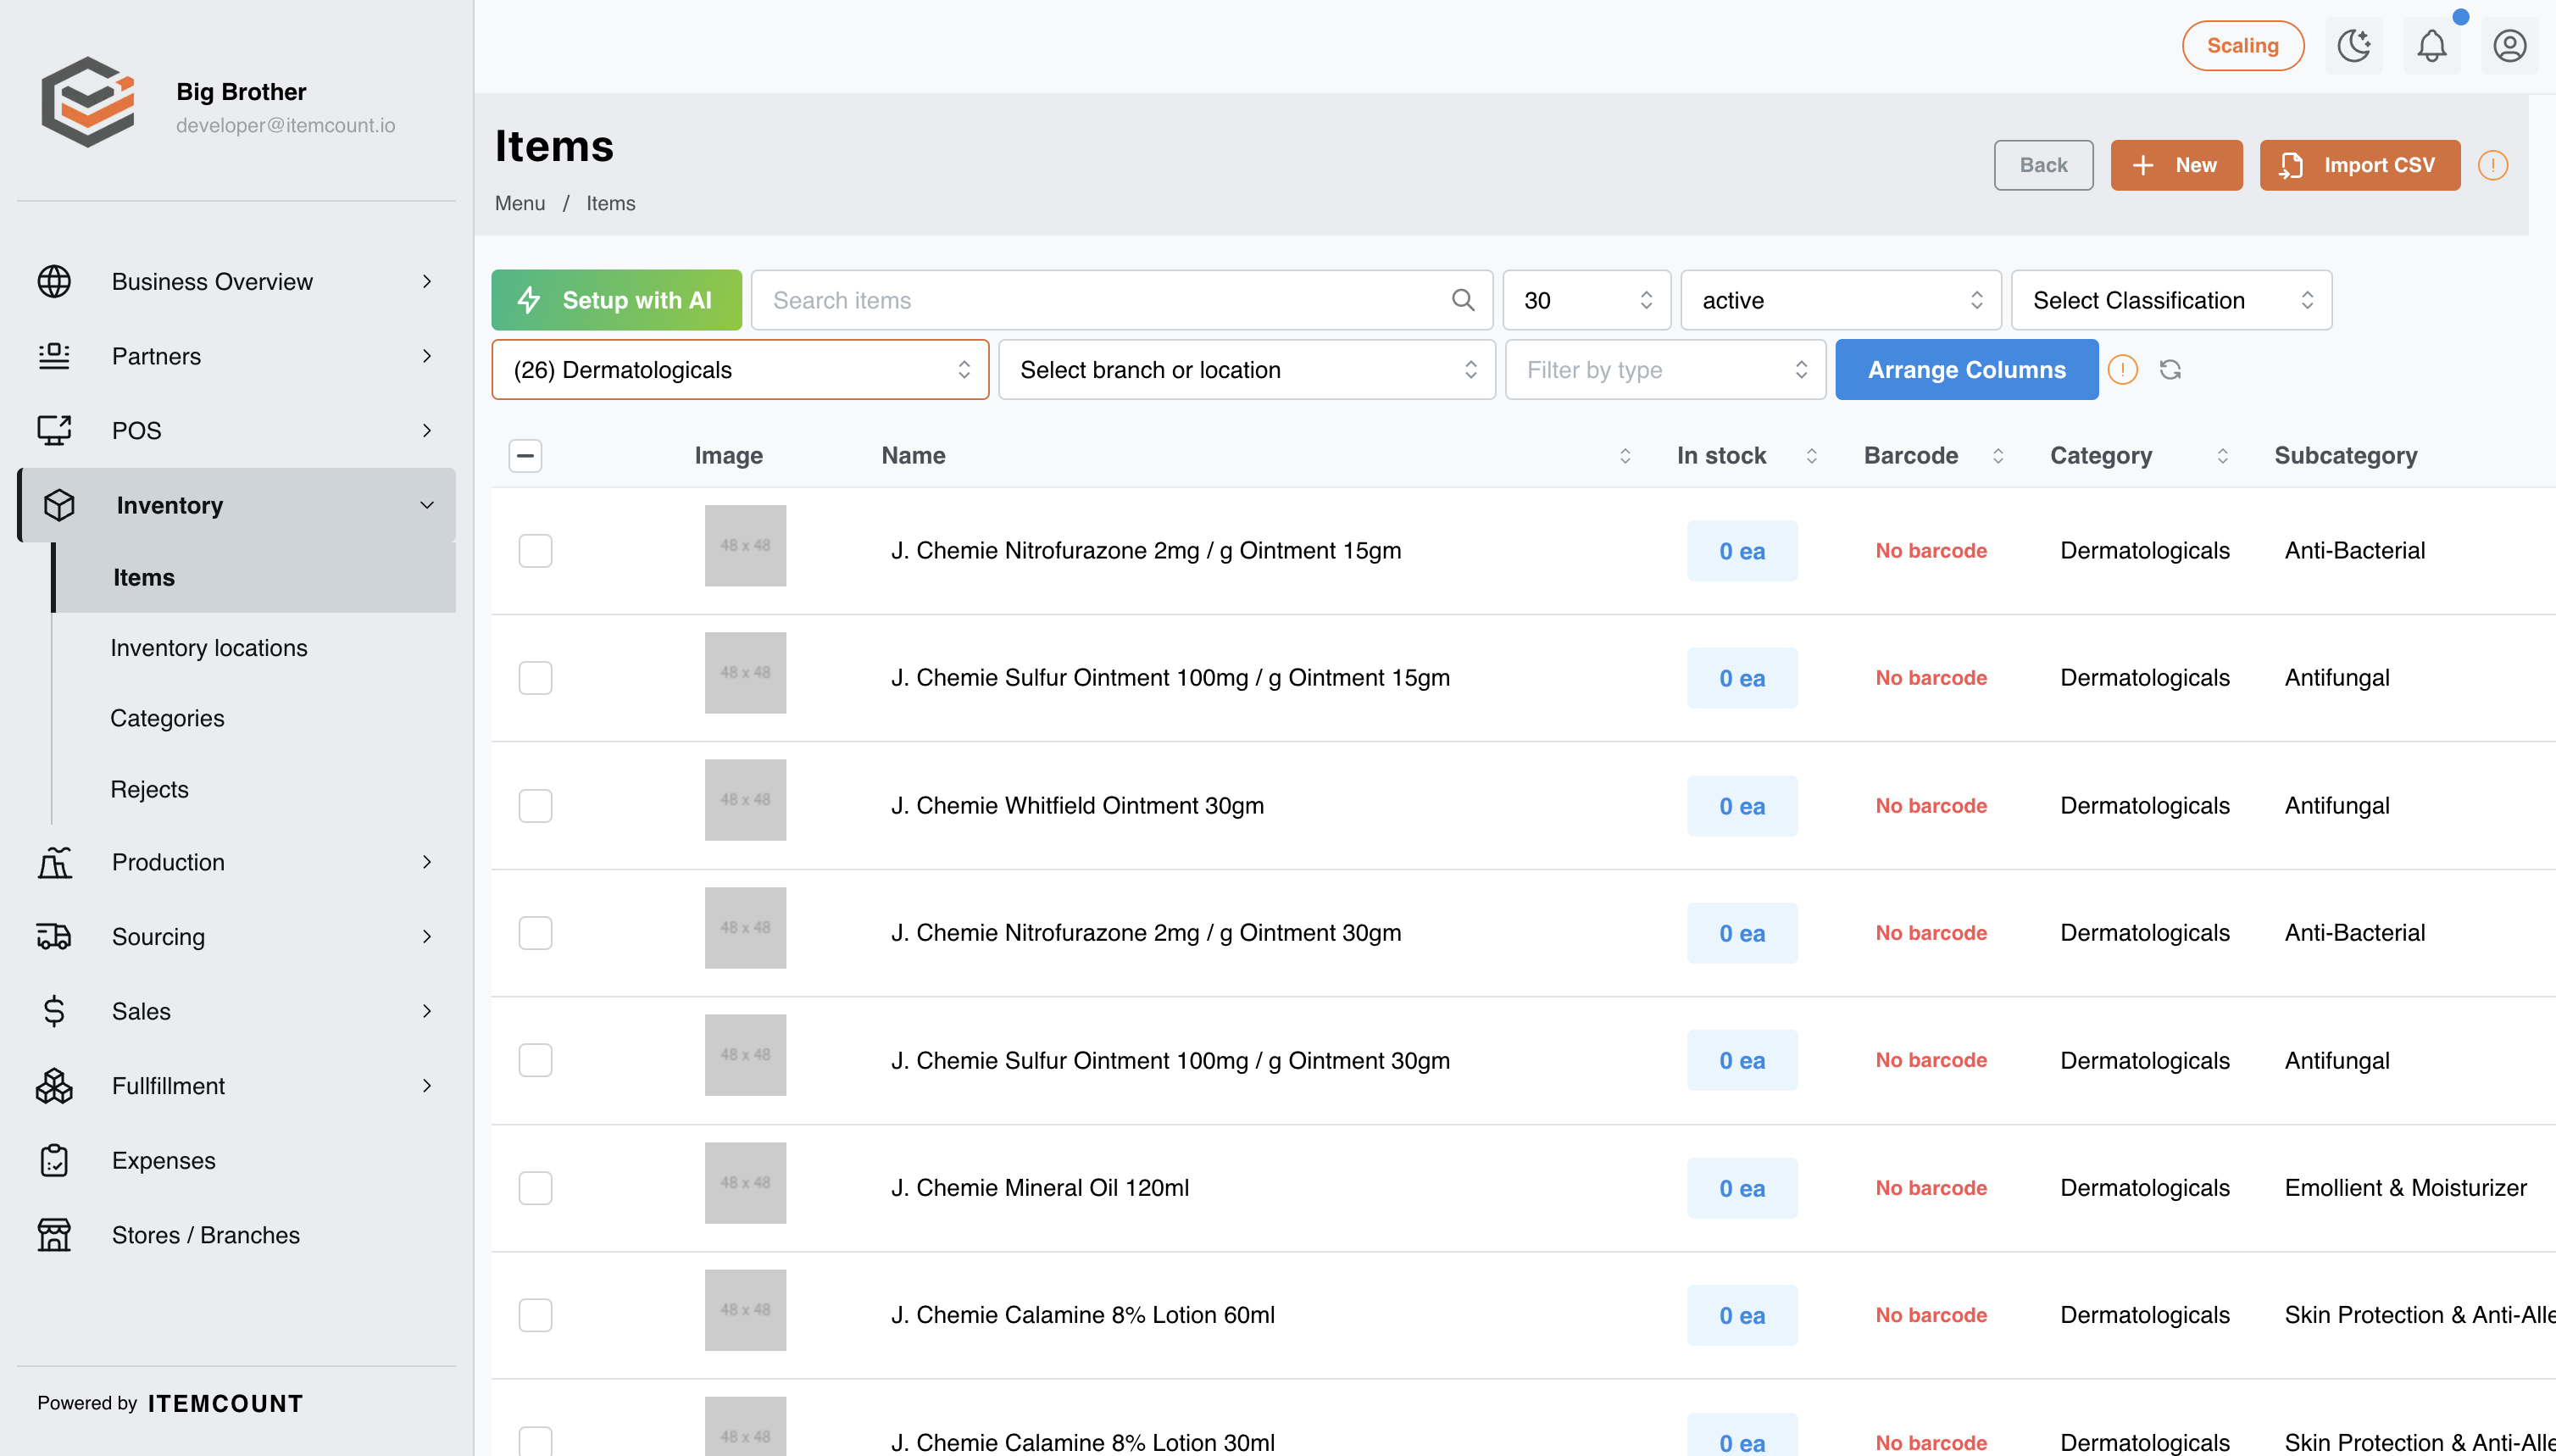Viewport: 2556px width, 1456px height.
Task: Check the Whitfield Ointment 30gm row checkbox
Action: [535, 806]
